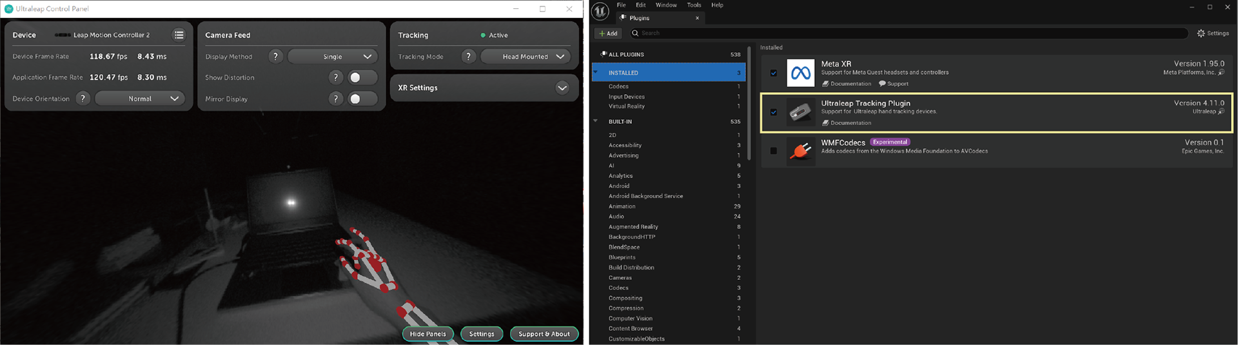The height and width of the screenshot is (345, 1238).
Task: Open the Help menu in Unreal
Action: coord(717,5)
